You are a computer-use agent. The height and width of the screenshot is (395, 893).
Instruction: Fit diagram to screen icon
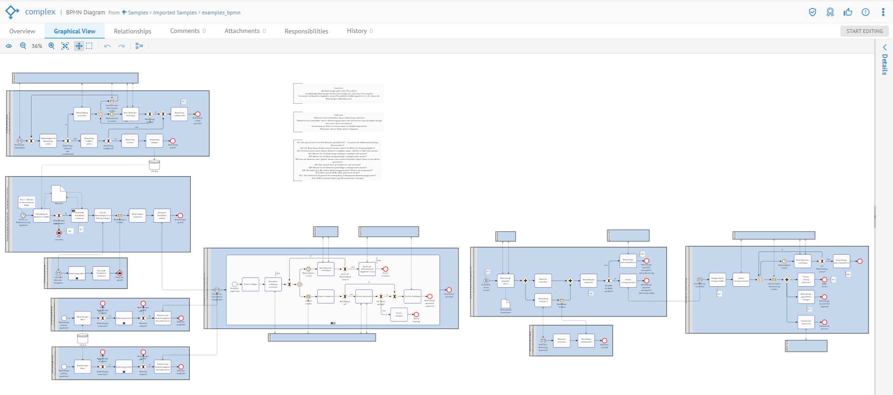point(65,46)
